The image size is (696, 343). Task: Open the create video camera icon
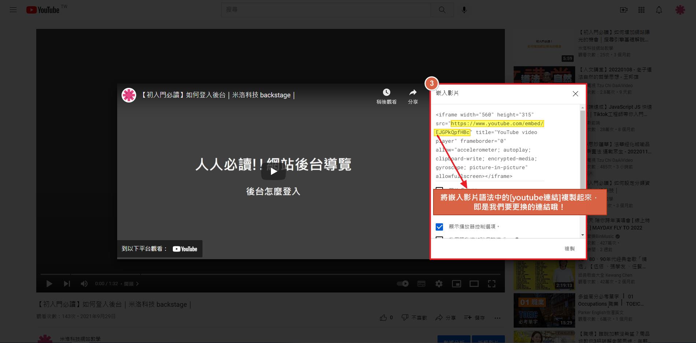point(624,10)
